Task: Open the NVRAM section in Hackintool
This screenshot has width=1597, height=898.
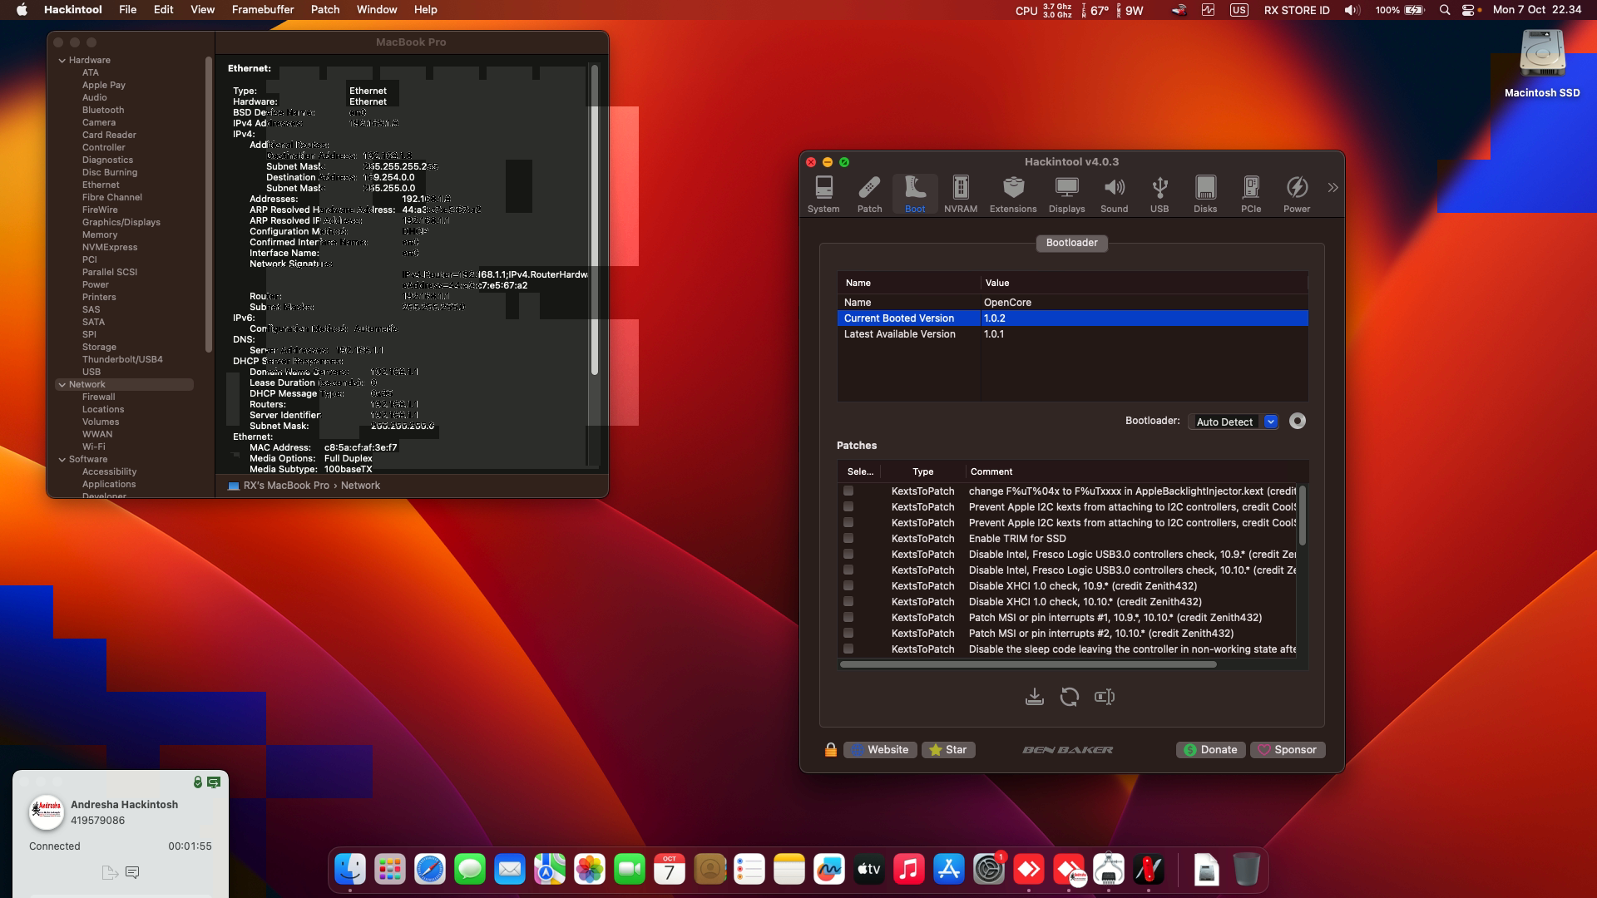Action: pos(961,195)
